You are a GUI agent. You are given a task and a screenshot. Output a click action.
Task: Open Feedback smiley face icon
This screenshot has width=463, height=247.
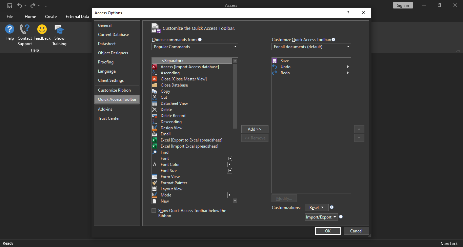42,30
